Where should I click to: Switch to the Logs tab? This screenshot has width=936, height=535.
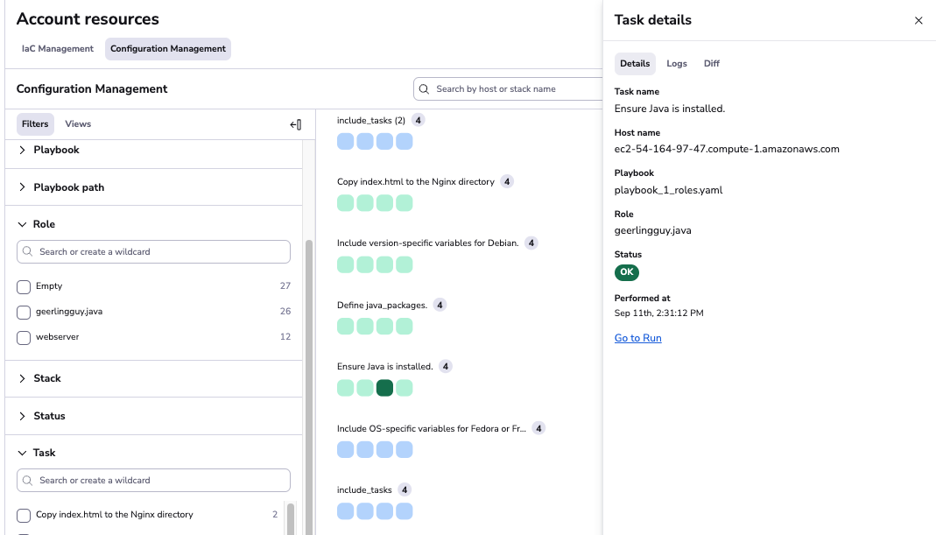coord(677,63)
